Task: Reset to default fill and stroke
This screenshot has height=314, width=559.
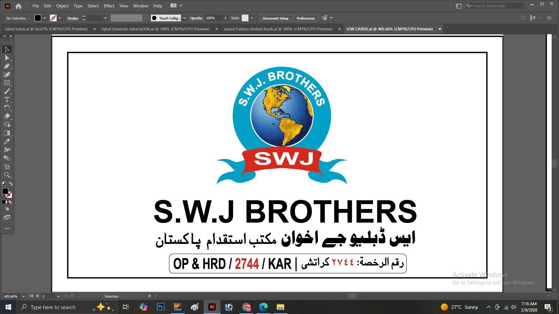Action: click(4, 184)
